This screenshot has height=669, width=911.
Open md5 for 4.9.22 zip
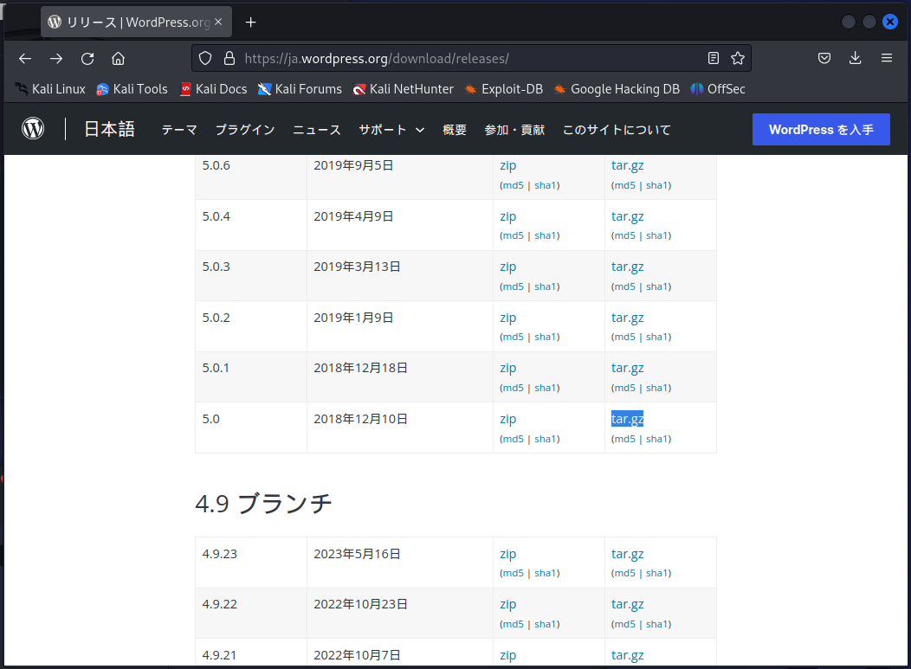click(513, 624)
